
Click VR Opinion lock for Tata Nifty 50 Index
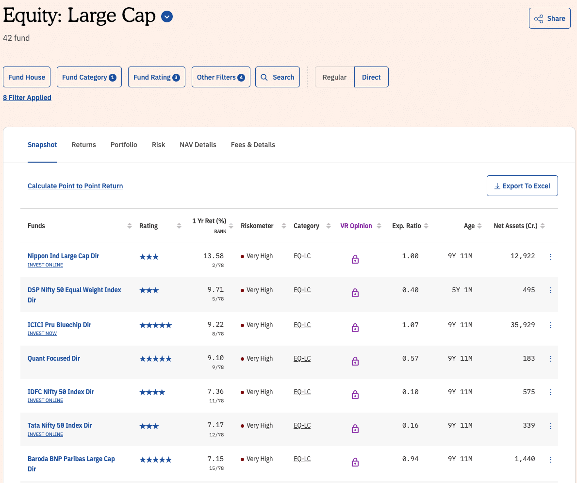click(355, 429)
